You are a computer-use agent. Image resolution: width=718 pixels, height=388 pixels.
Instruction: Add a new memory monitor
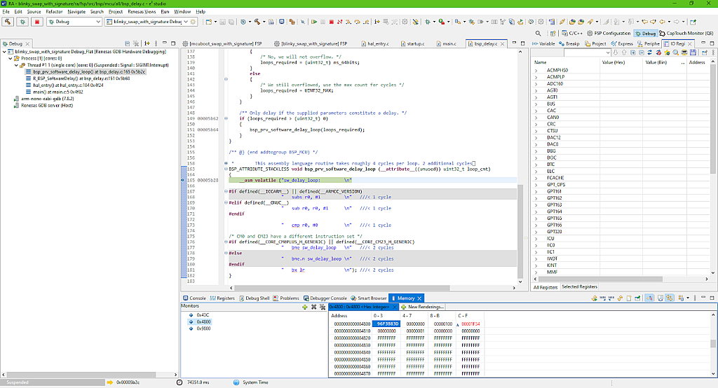(304, 307)
